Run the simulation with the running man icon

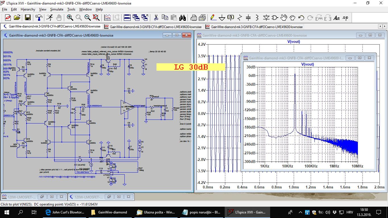point(49,18)
